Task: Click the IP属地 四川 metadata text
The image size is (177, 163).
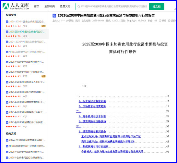Action: (74, 21)
